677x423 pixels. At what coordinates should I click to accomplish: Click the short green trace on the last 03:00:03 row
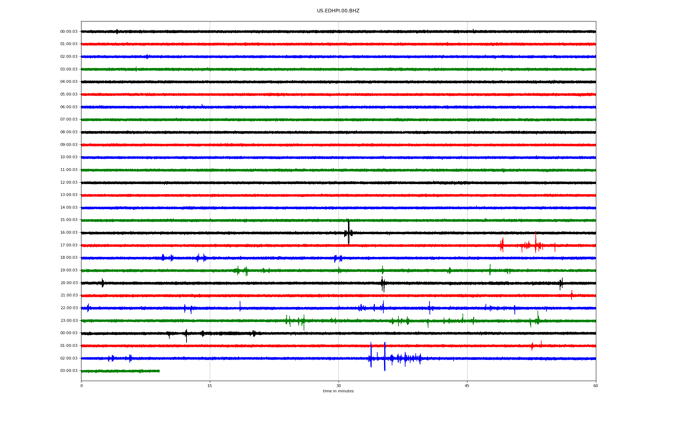120,371
